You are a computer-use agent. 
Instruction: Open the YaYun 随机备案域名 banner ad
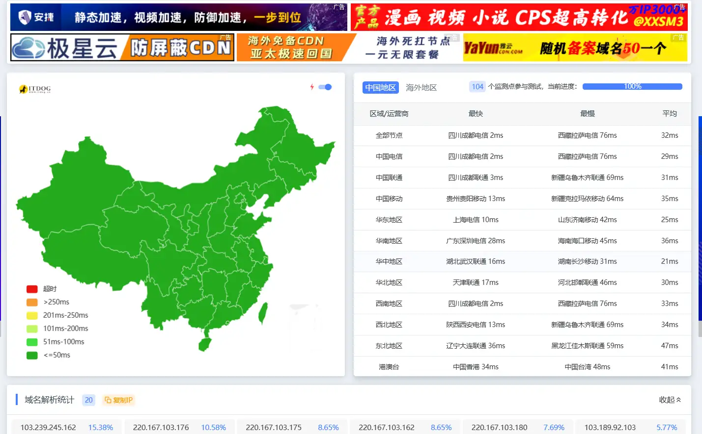[575, 48]
